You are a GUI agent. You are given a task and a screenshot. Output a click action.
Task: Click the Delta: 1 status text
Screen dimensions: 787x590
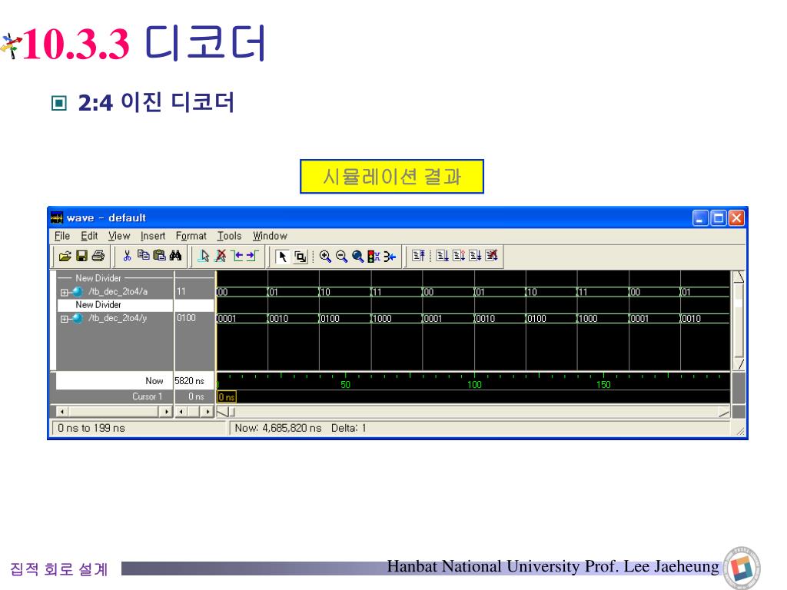pyautogui.click(x=349, y=428)
